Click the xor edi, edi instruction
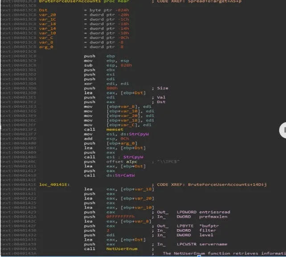286x257 pixels. (x=106, y=84)
